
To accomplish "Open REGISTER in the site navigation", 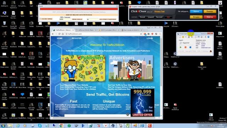I will (x=77, y=38).
